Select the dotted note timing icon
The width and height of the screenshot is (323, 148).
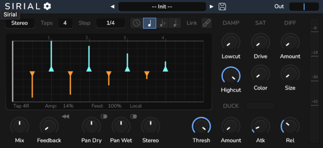click(175, 23)
